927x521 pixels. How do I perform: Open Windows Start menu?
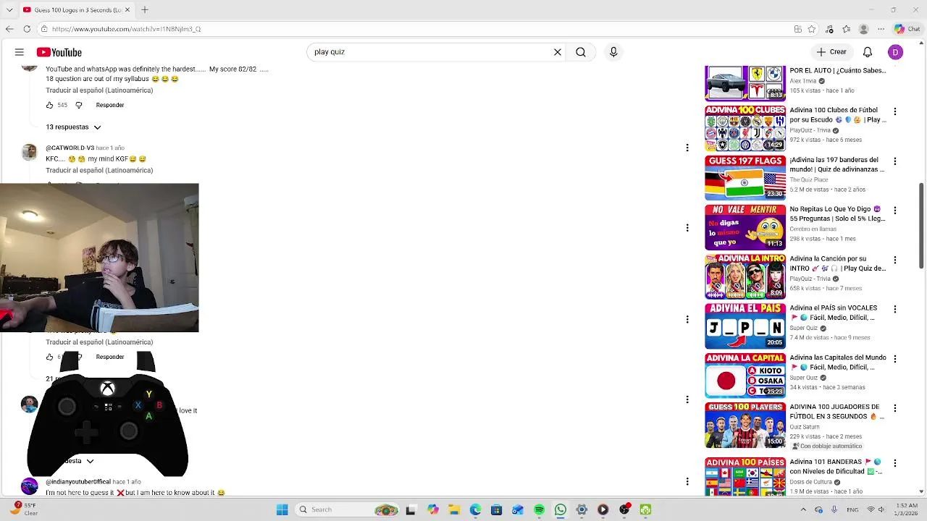tap(282, 509)
